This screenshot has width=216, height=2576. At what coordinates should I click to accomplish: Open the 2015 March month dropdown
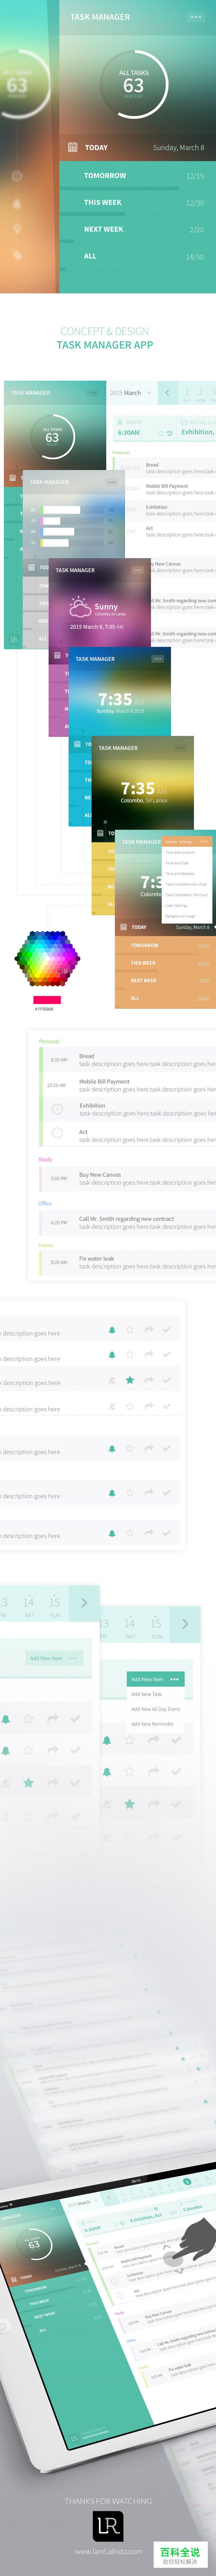[130, 393]
